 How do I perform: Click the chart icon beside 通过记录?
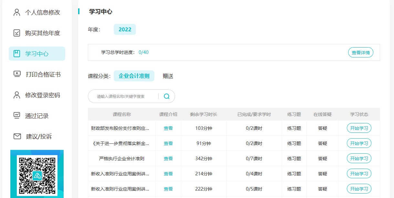pyautogui.click(x=17, y=116)
